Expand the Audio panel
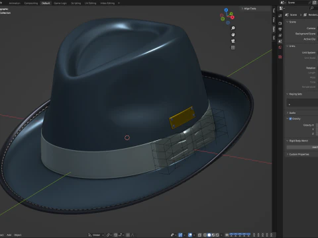Screen dimensions: 318x238 click(291, 113)
